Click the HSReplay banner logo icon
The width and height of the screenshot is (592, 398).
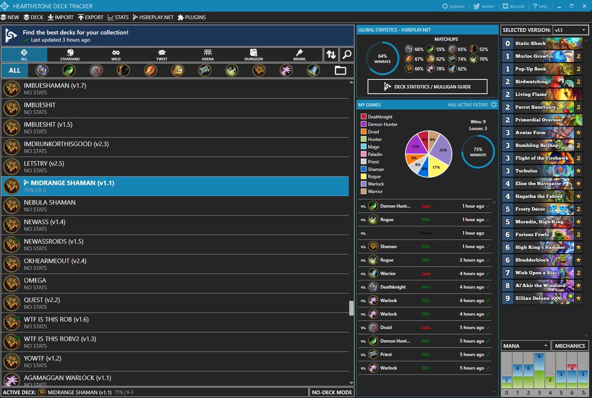[11, 36]
